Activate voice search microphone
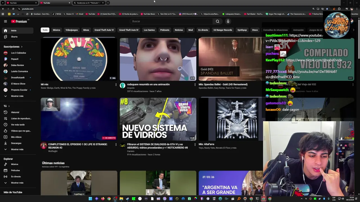Image resolution: width=360 pixels, height=202 pixels. click(x=228, y=21)
